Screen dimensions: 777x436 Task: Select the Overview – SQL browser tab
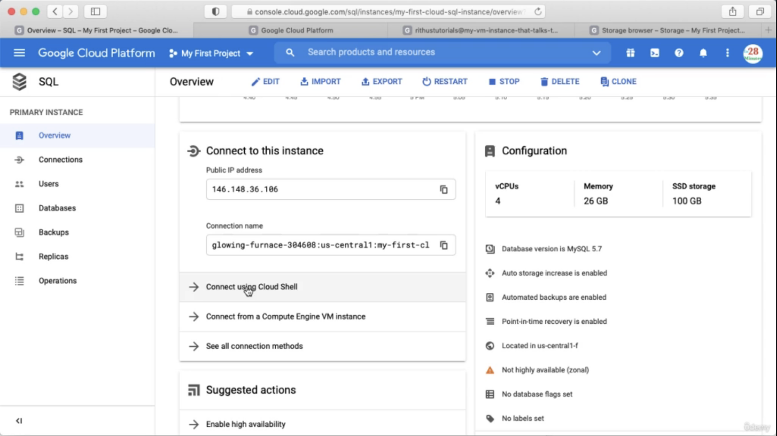tap(97, 30)
